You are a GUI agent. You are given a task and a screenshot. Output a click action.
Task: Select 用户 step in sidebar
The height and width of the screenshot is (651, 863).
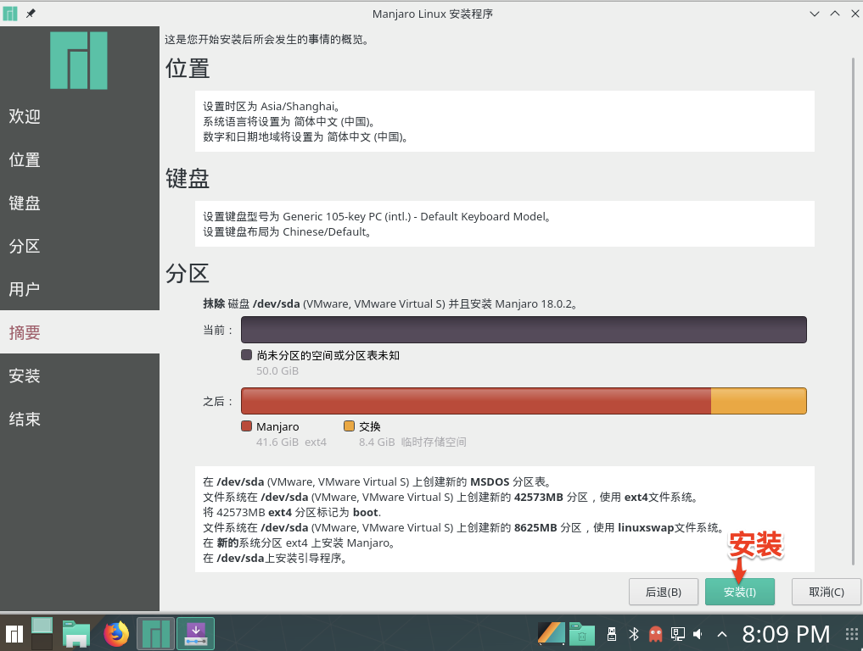point(80,289)
